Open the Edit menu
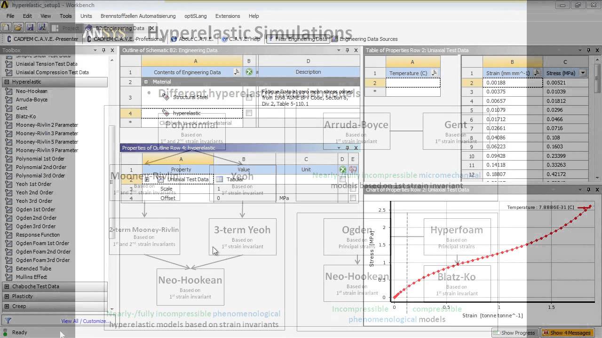Image resolution: width=602 pixels, height=338 pixels. [27, 16]
